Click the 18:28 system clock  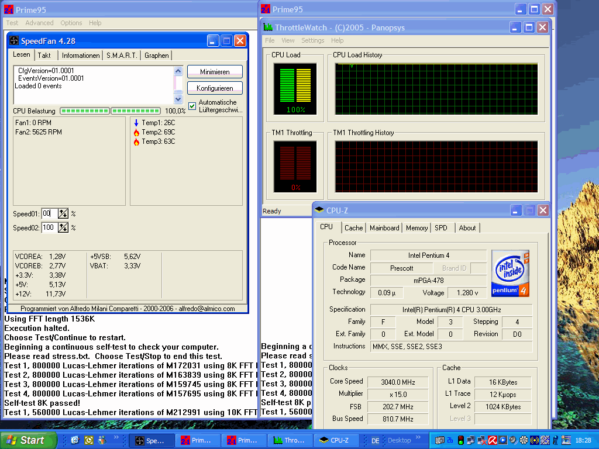coord(583,440)
